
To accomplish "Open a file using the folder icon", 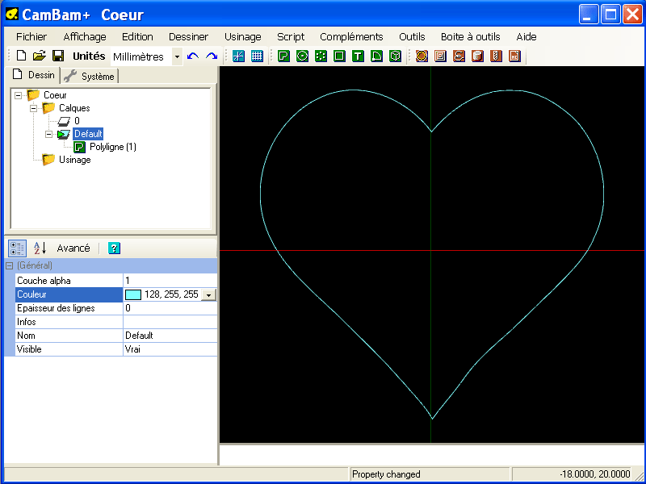I will [39, 56].
